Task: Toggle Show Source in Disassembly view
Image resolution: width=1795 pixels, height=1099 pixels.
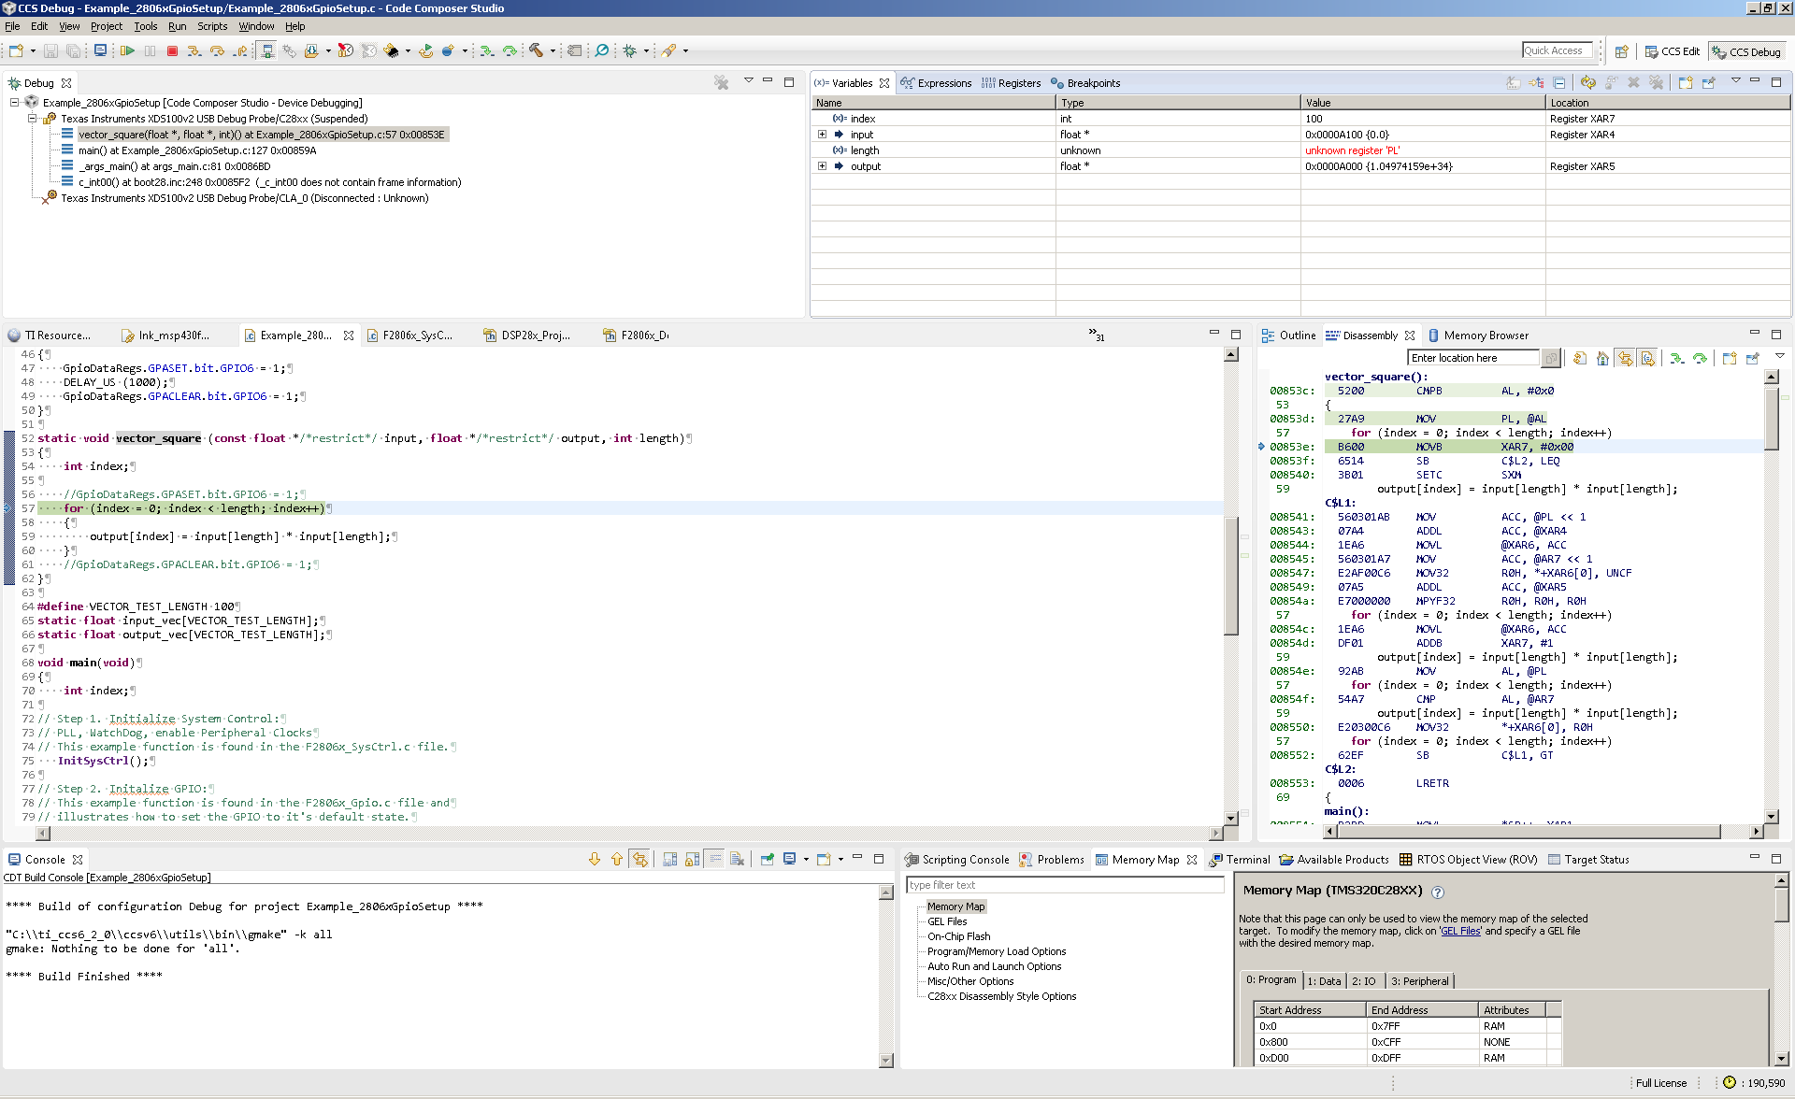Action: [x=1647, y=358]
